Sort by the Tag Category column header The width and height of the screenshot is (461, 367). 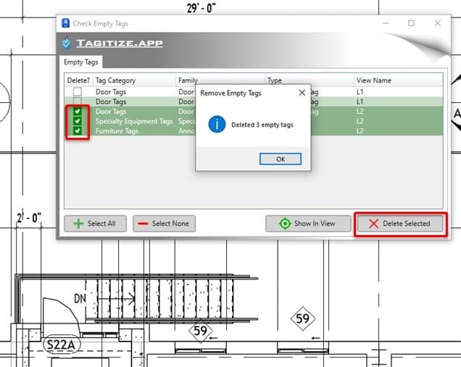click(134, 81)
